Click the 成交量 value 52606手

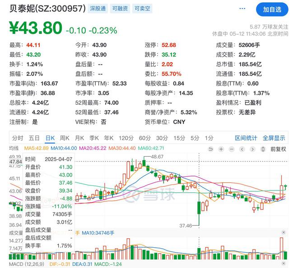pyautogui.click(x=249, y=45)
